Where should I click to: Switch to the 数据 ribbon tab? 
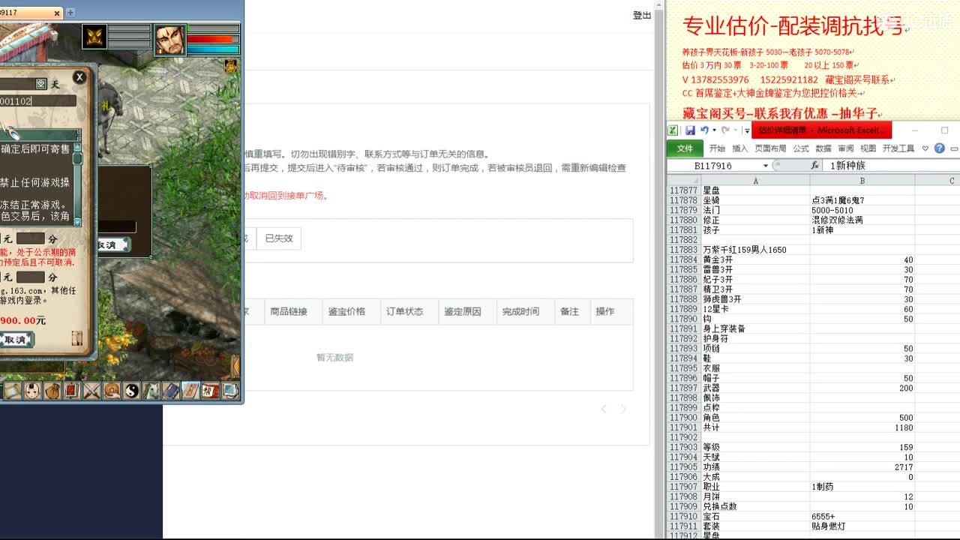[823, 148]
